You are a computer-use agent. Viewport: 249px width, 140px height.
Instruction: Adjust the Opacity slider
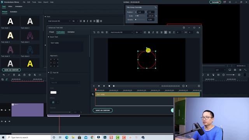60,112
